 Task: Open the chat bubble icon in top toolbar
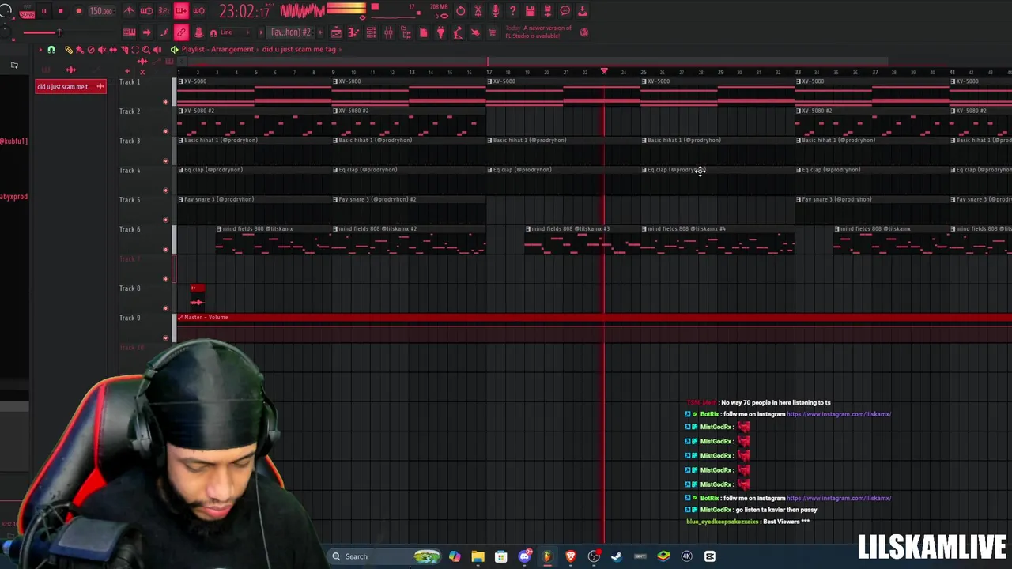[565, 11]
